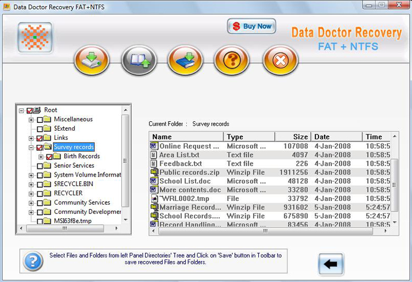This screenshot has width=412, height=282.
Task: Select the MSI63f8e.tmp tree folder
Action: click(73, 221)
